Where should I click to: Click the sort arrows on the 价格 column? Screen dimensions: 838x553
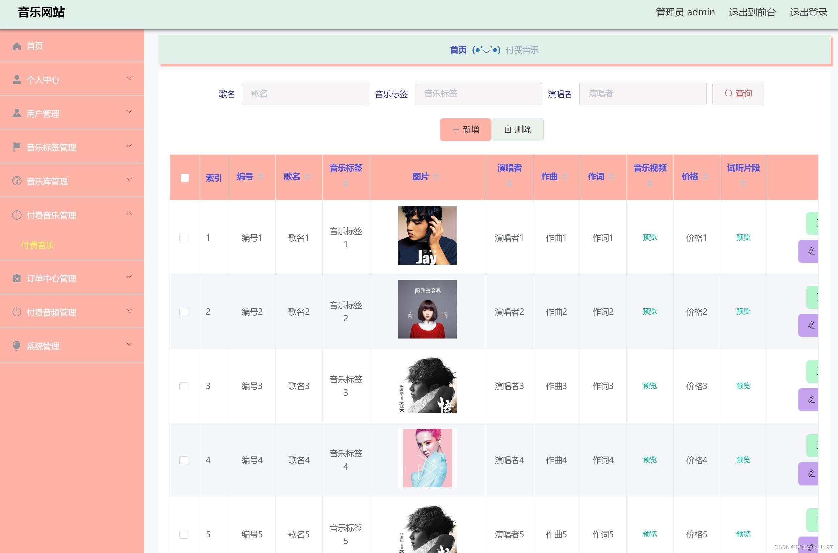pyautogui.click(x=705, y=177)
